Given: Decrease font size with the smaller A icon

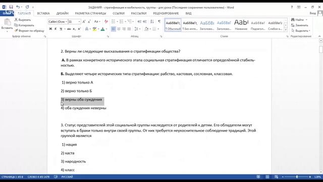Looking at the screenshot, I should click(89, 22).
